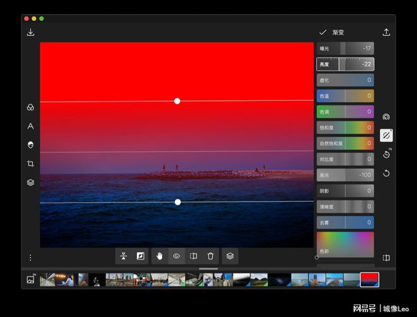Click the export share icon
Image resolution: width=417 pixels, height=317 pixels.
[386, 32]
